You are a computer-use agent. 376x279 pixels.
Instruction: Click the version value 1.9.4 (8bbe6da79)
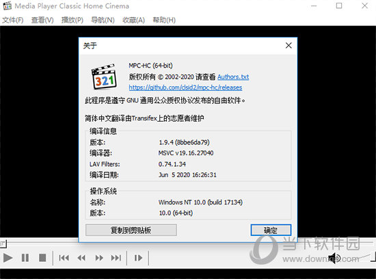[x=184, y=142]
